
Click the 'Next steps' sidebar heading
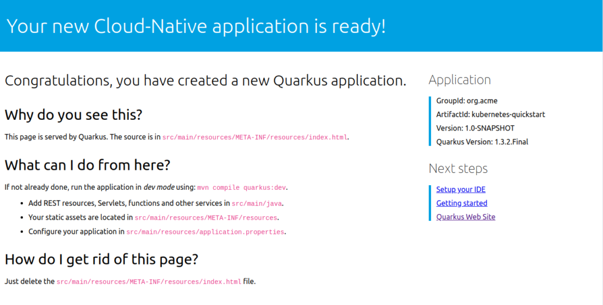coord(458,169)
